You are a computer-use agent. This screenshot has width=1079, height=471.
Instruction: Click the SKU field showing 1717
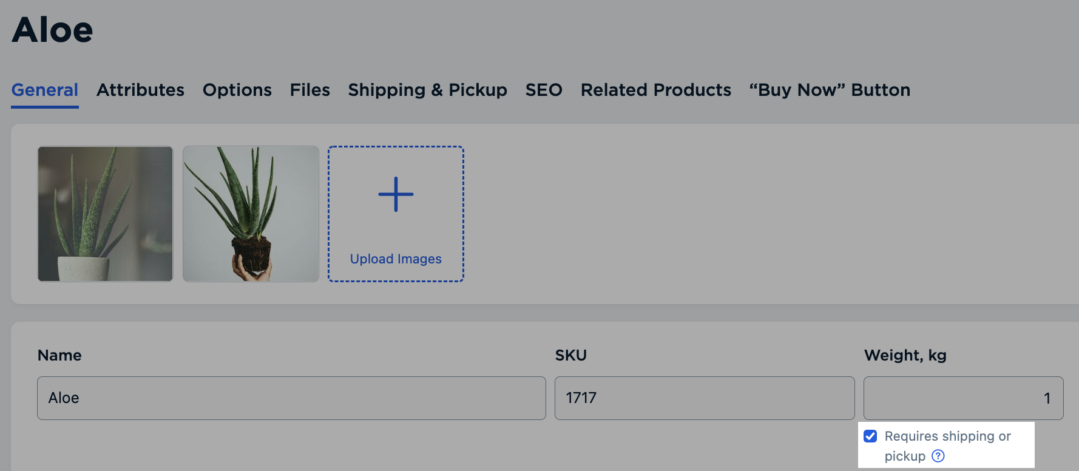click(704, 398)
